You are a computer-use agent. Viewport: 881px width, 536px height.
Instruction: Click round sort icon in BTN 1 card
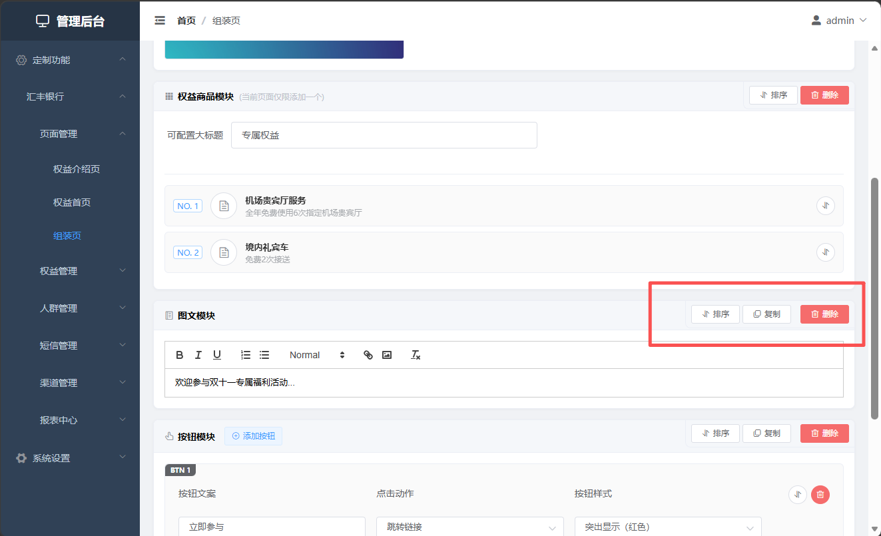point(798,494)
